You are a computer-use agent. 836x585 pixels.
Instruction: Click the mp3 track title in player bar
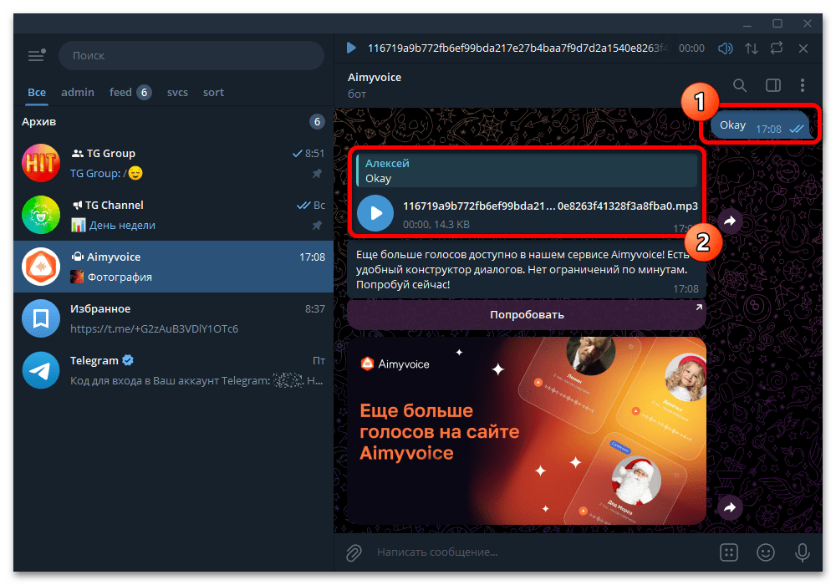pos(517,48)
